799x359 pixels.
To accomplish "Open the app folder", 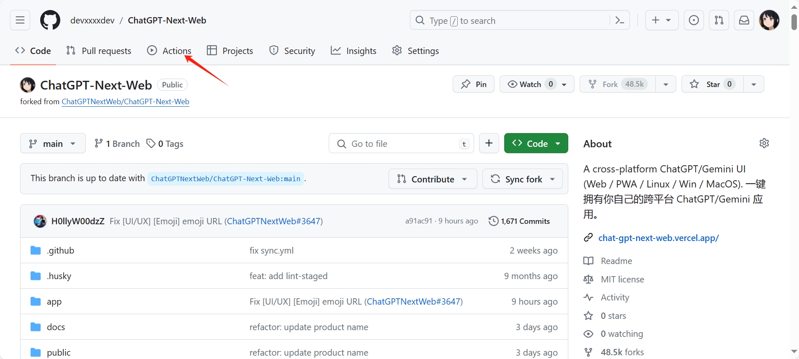I will click(x=54, y=301).
